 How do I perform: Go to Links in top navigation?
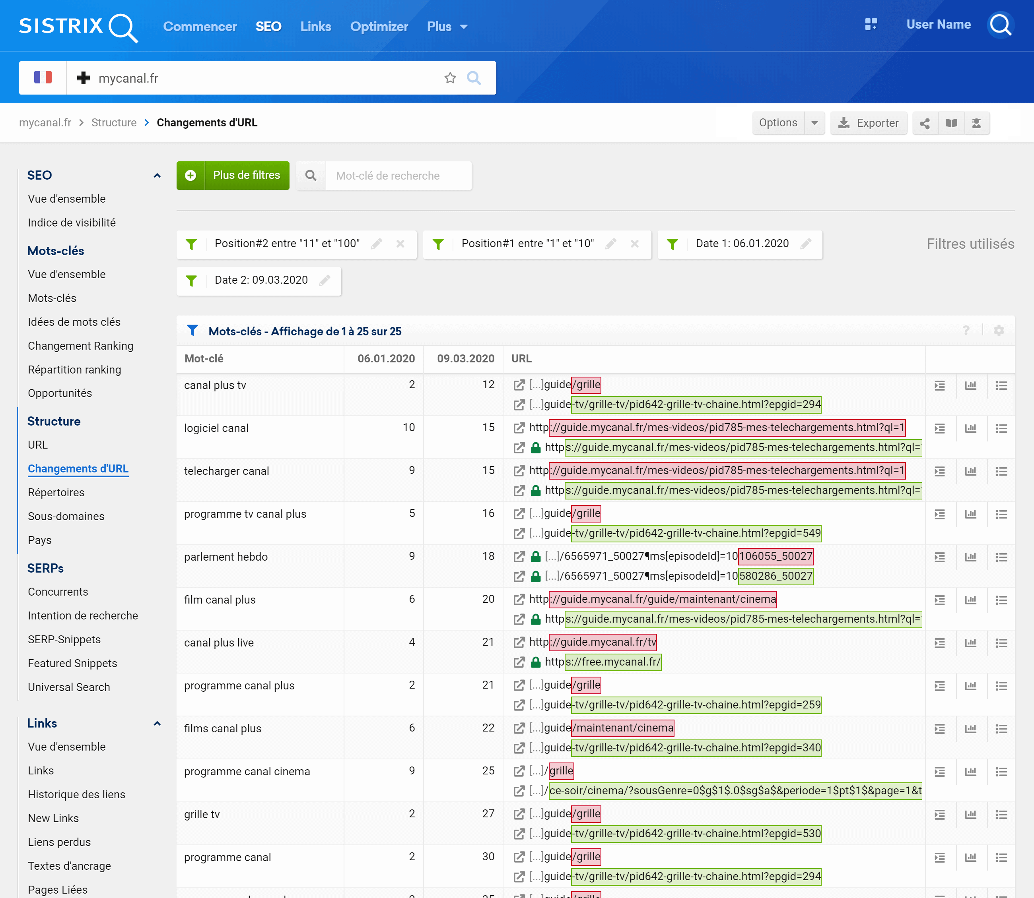[x=315, y=27]
